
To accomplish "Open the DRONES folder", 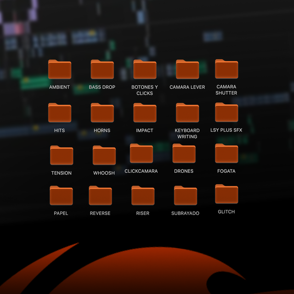I will click(184, 154).
